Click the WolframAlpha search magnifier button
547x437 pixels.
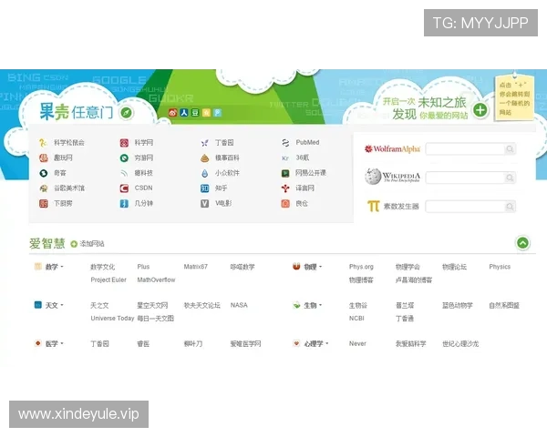(x=510, y=148)
